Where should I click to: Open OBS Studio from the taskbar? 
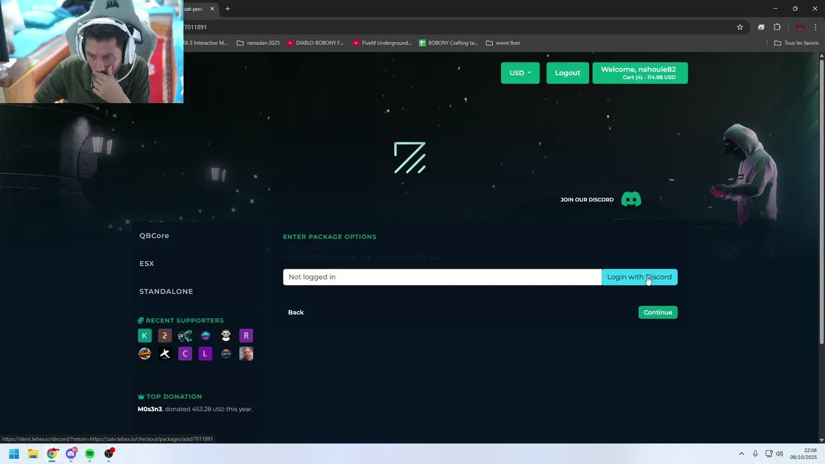click(x=109, y=454)
